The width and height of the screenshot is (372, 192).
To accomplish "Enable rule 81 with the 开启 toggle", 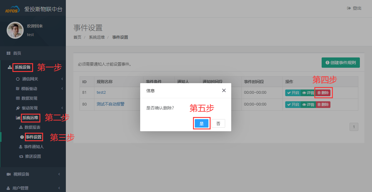I will (x=293, y=93).
